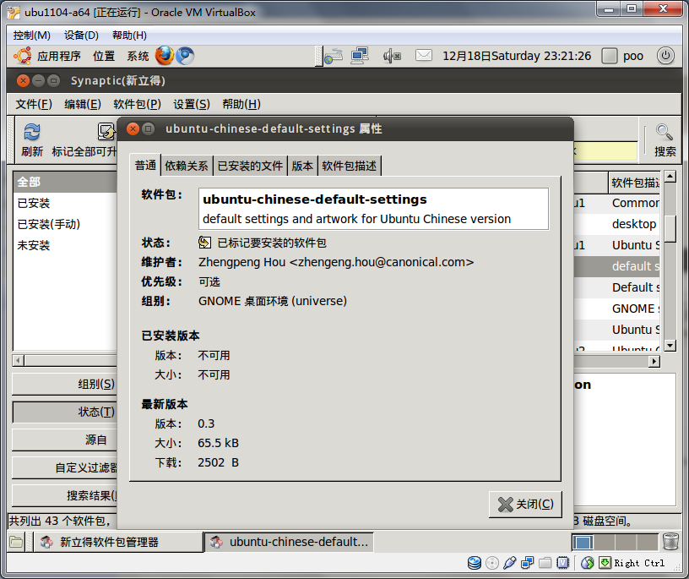689x579 pixels.
Task: Open VirtualBox 设备(D) menu
Action: coord(81,36)
